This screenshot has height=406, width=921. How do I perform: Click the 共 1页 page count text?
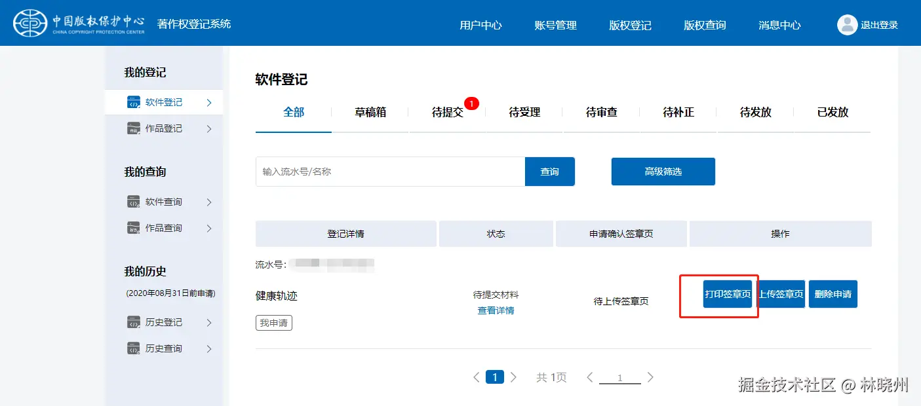551,378
